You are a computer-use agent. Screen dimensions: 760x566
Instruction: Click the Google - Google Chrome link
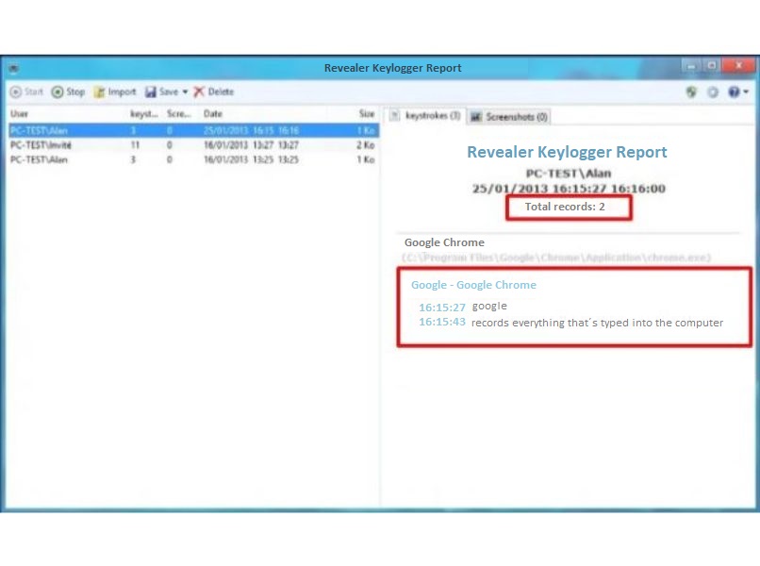pos(473,284)
